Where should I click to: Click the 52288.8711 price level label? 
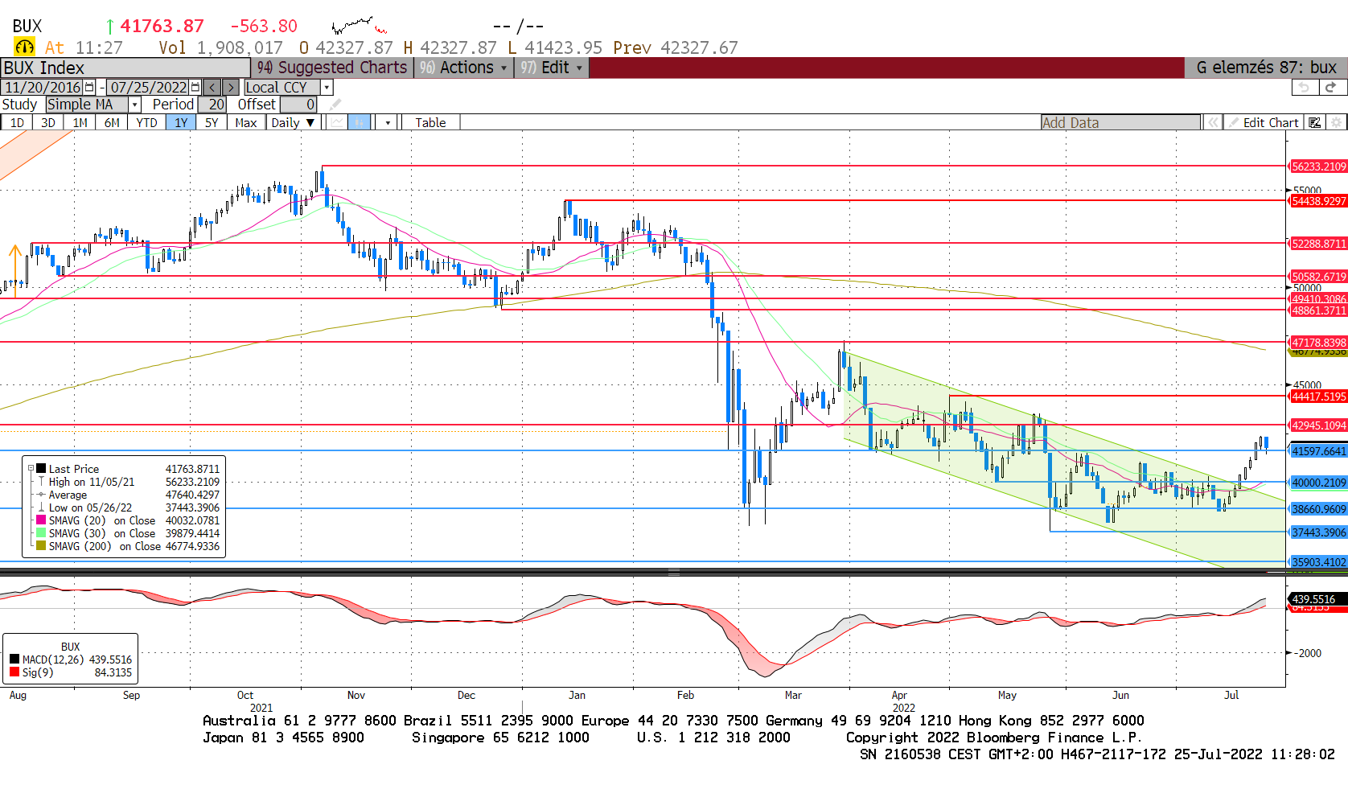coord(1318,243)
